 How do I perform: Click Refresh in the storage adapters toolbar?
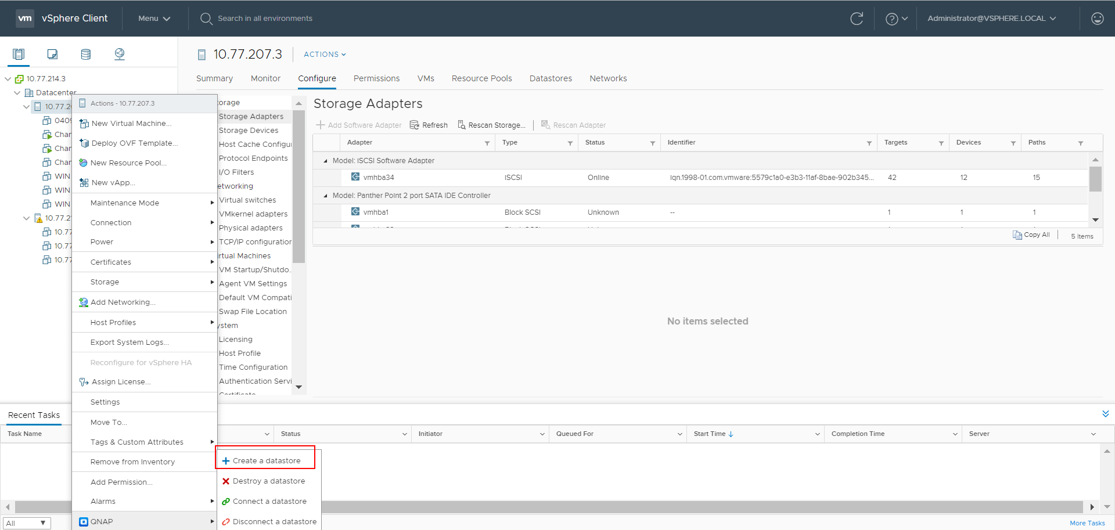click(x=429, y=125)
